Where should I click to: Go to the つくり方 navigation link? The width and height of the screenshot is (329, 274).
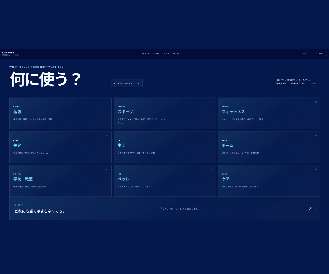point(166,54)
